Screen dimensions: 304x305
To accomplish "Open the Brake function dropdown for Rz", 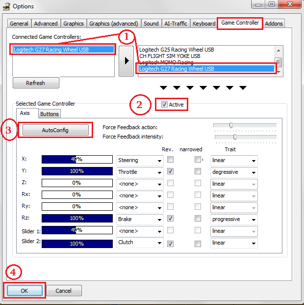I will pos(140,220).
